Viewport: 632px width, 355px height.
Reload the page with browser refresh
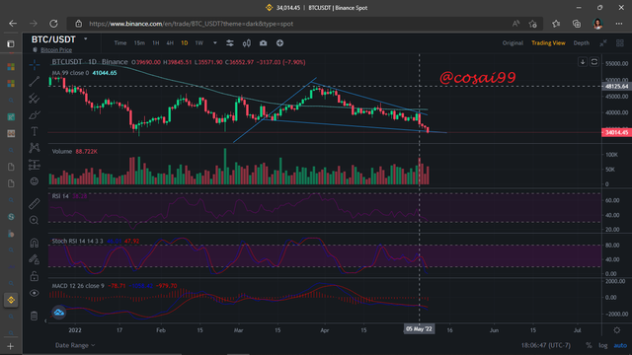[x=53, y=24]
